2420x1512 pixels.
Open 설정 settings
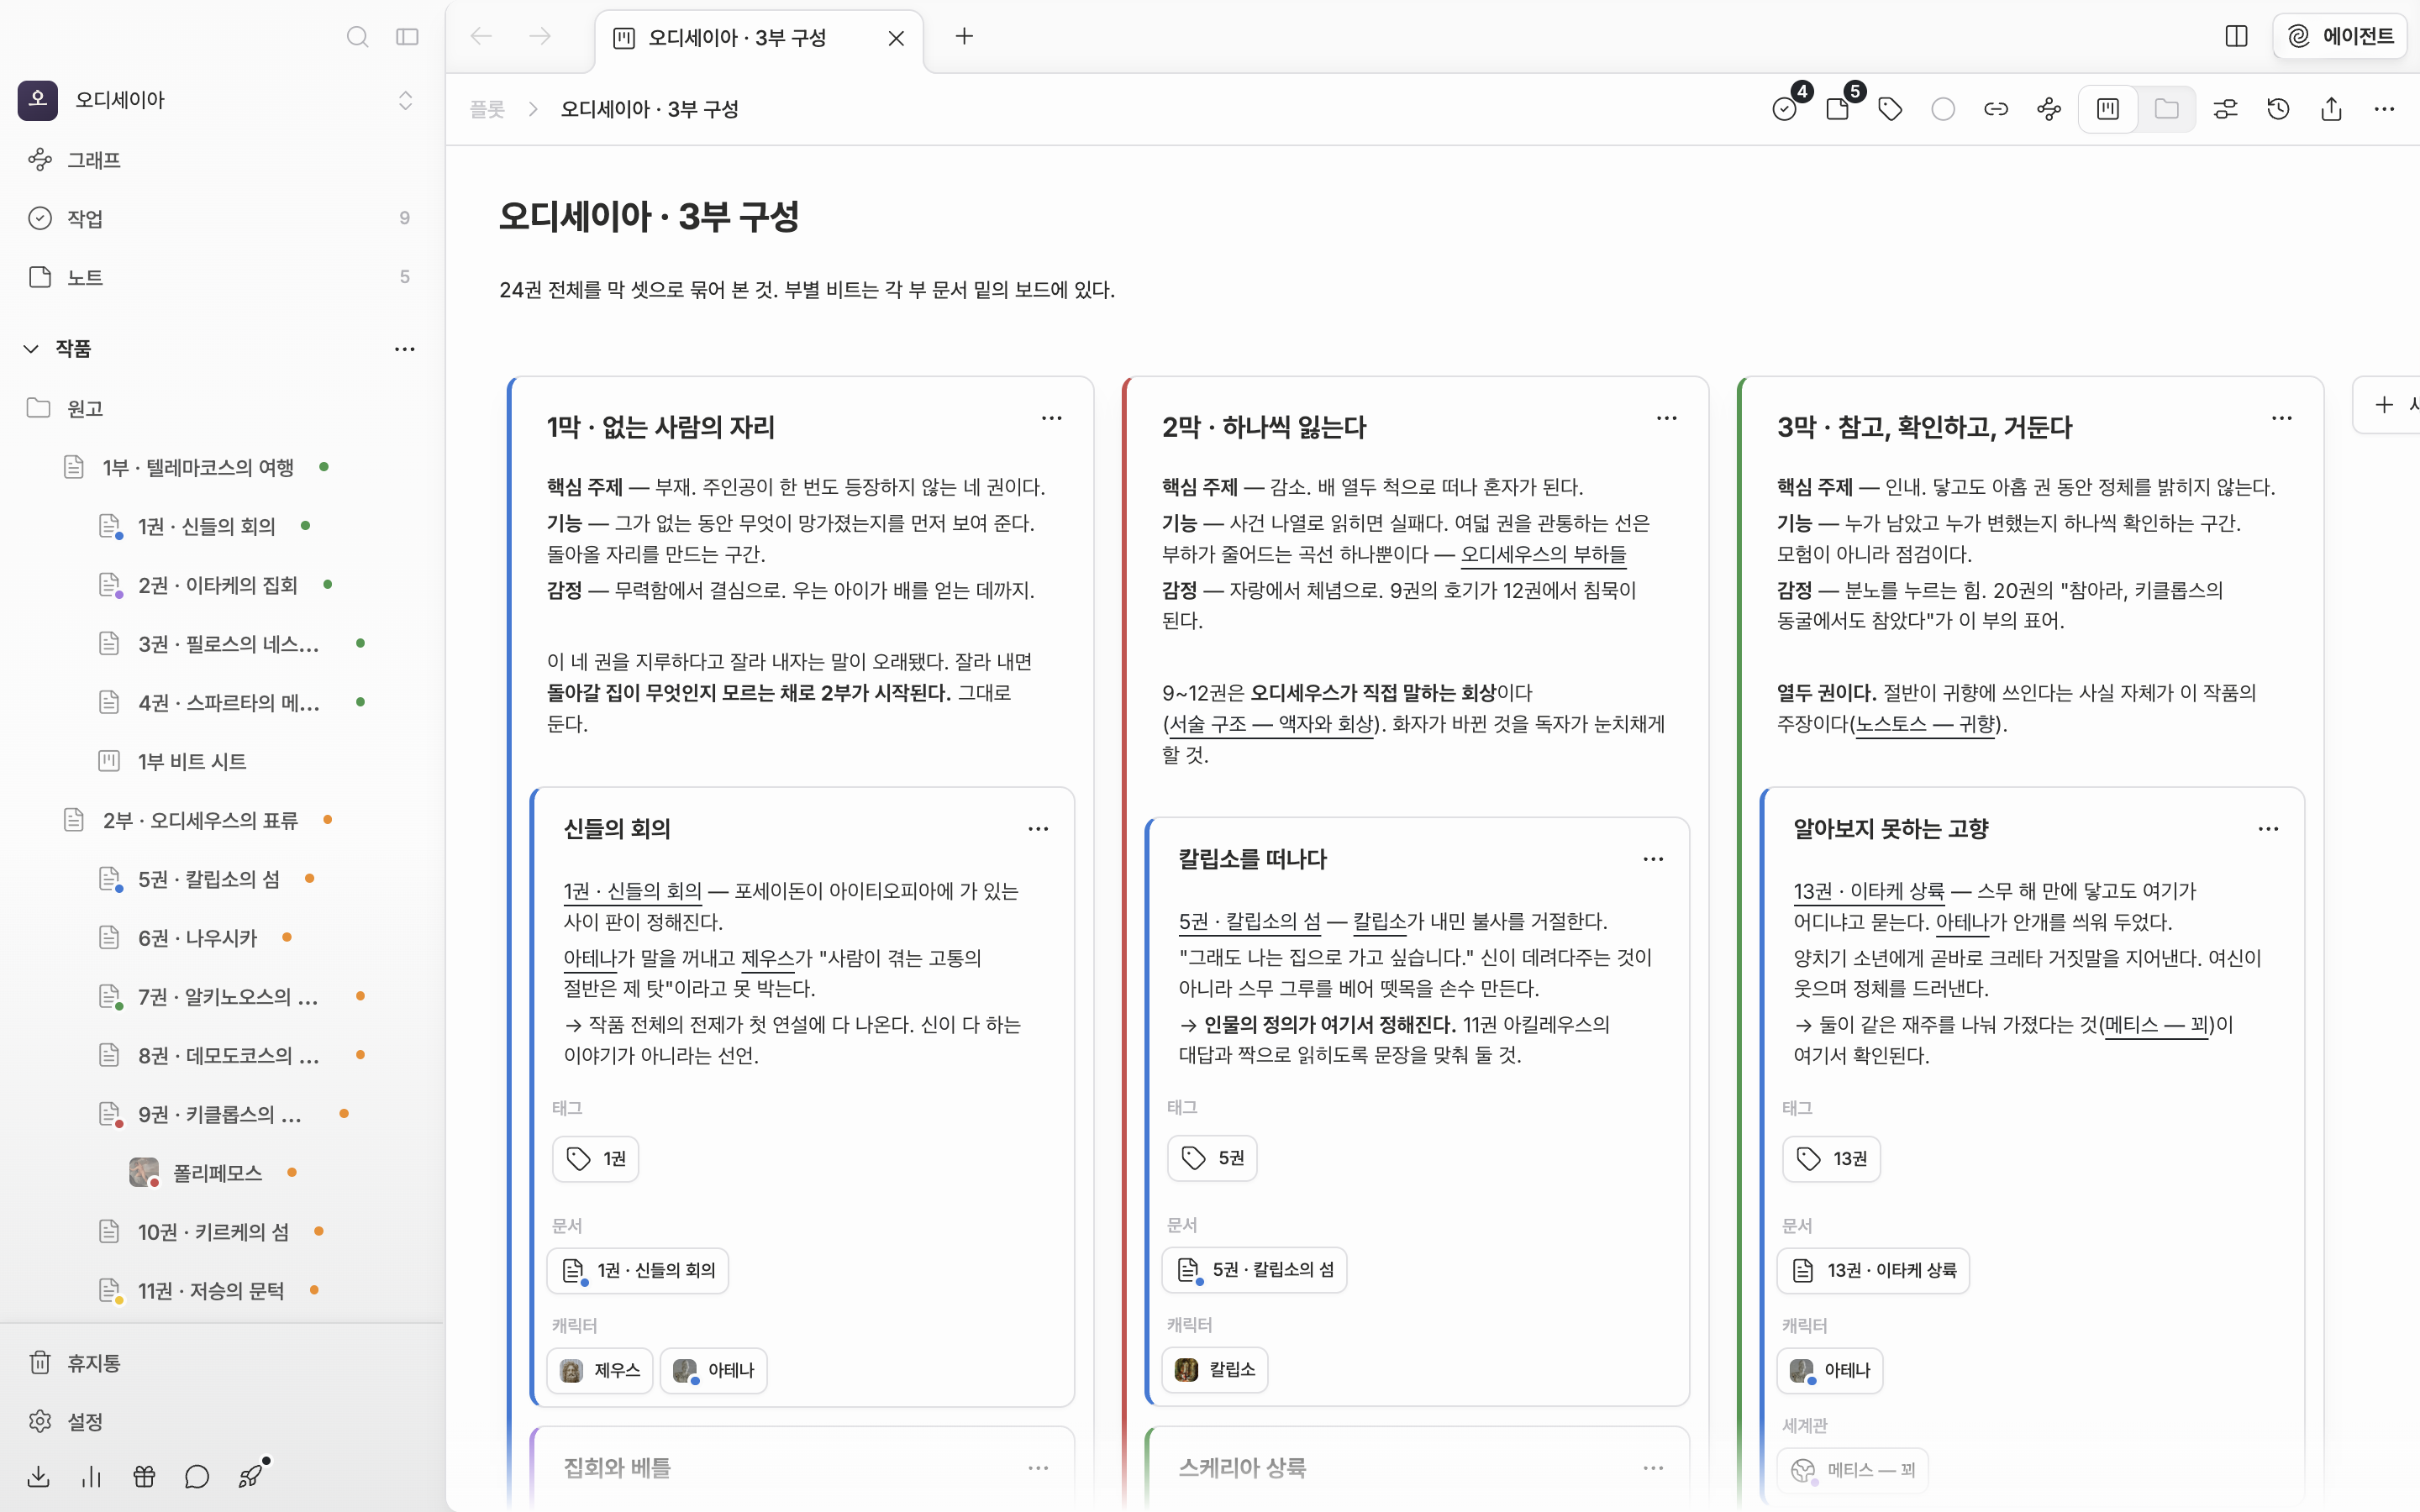[x=222, y=1421]
